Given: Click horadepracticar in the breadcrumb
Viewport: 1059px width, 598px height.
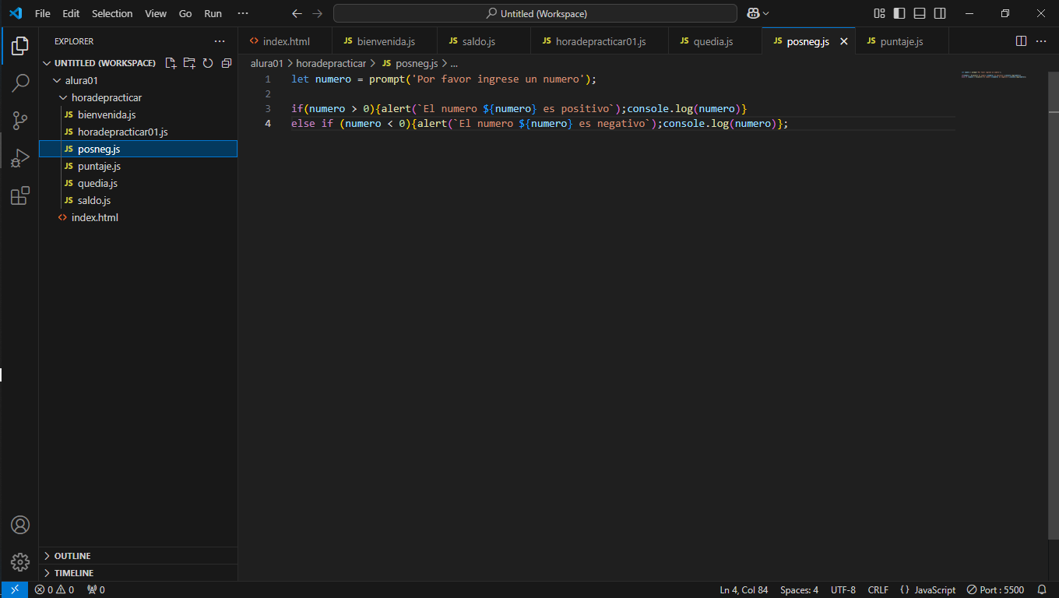Looking at the screenshot, I should pos(331,63).
